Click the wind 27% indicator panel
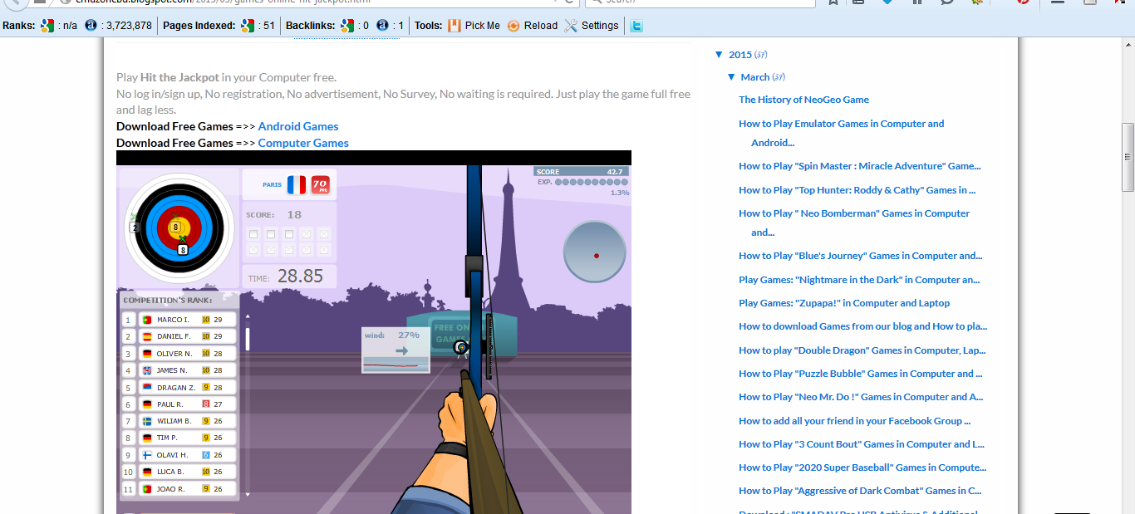This screenshot has height=514, width=1135. 396,350
